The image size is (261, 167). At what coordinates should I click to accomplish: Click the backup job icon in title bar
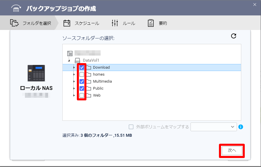coord(17,8)
